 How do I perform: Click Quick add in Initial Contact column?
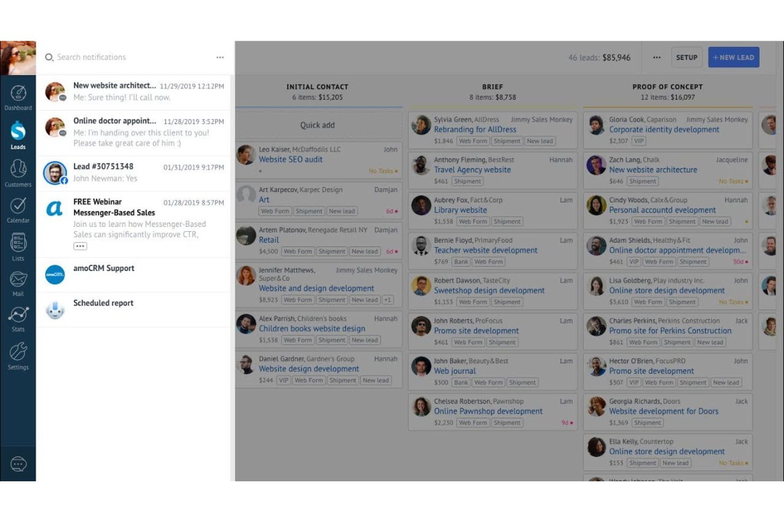[x=317, y=125]
